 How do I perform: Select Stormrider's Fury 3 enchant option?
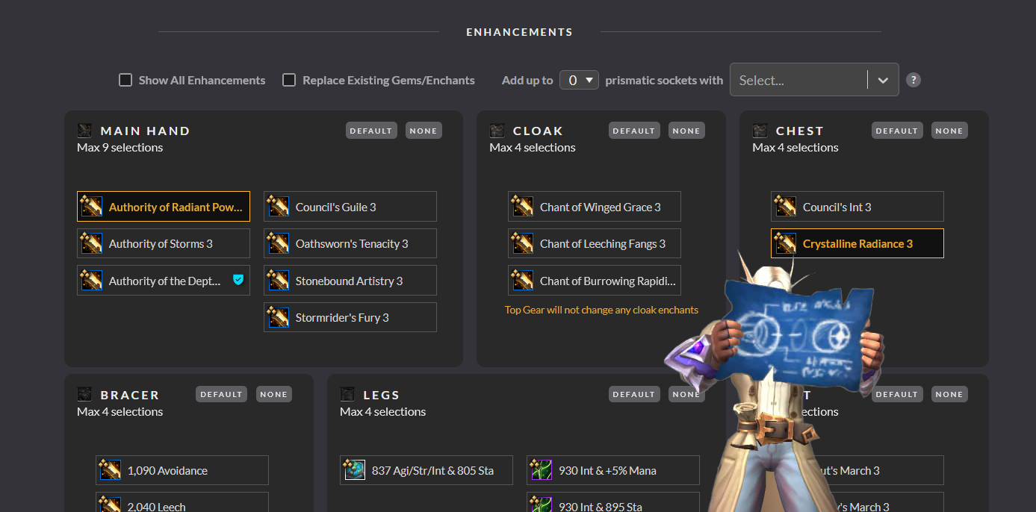[x=350, y=317]
